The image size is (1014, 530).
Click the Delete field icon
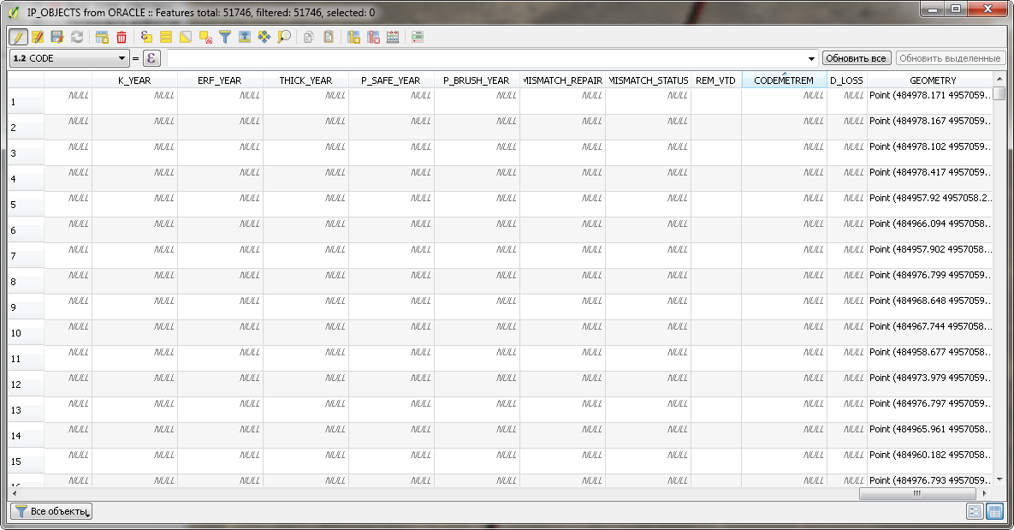point(373,37)
